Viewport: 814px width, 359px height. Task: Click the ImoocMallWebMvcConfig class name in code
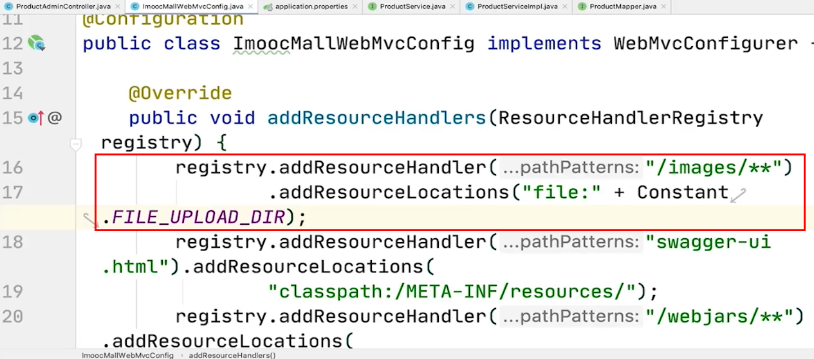354,44
